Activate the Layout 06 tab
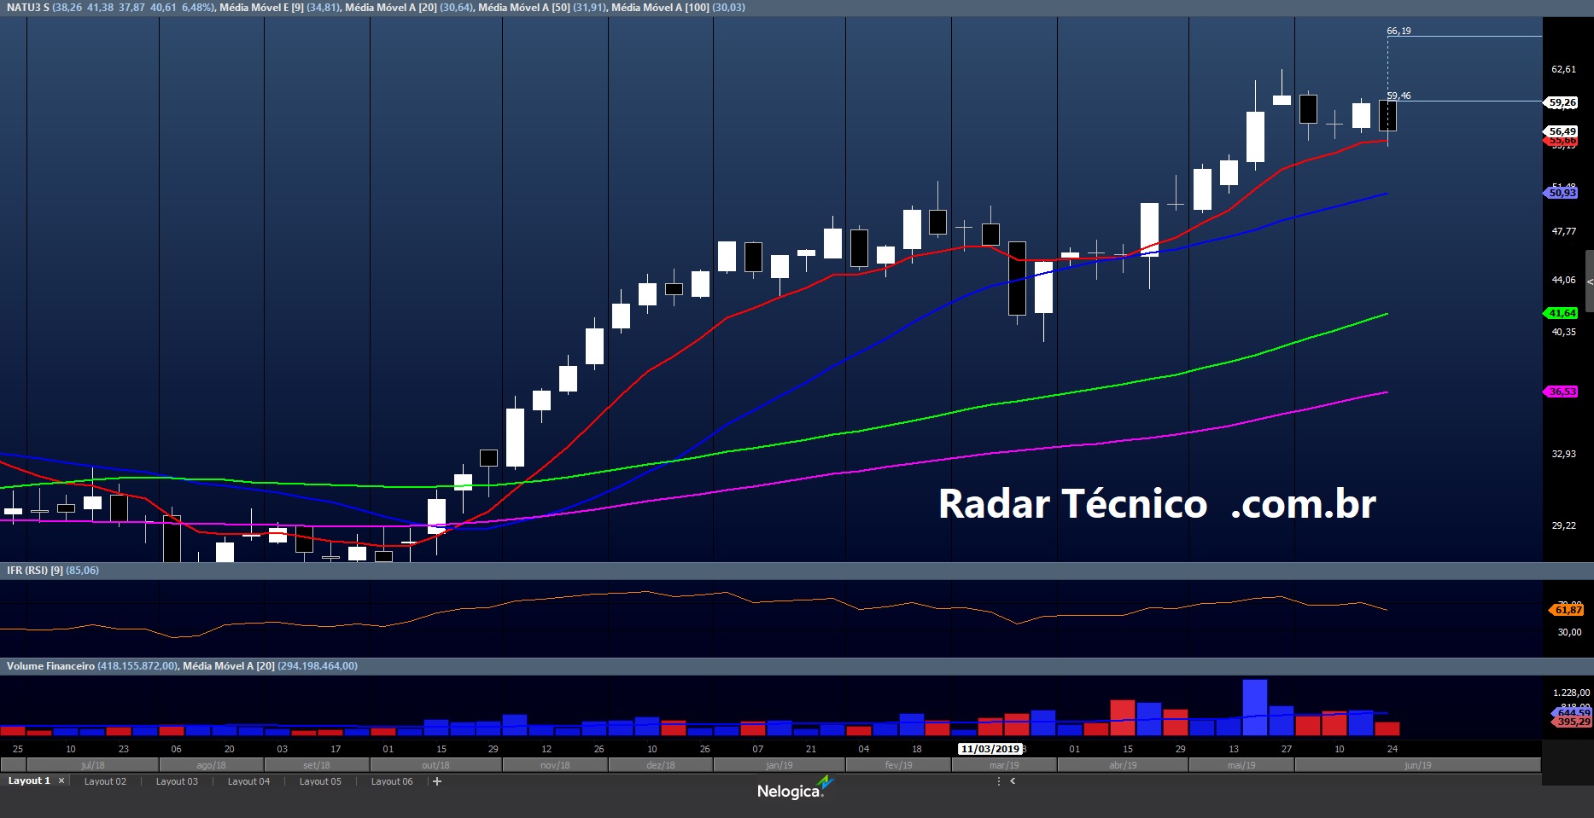1594x818 pixels. click(392, 781)
